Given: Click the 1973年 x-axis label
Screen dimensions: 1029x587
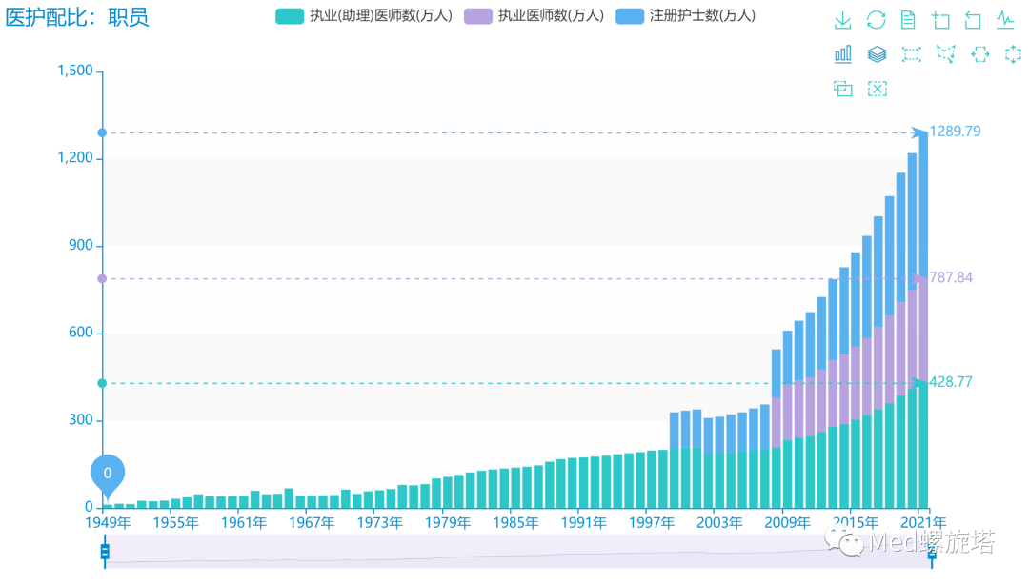Looking at the screenshot, I should pos(379,523).
